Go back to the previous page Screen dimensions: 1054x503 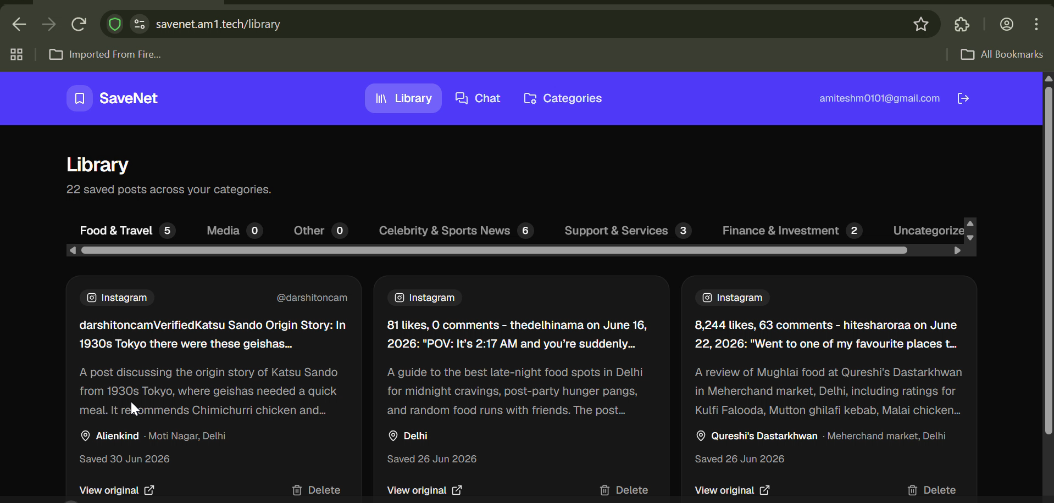click(x=19, y=24)
